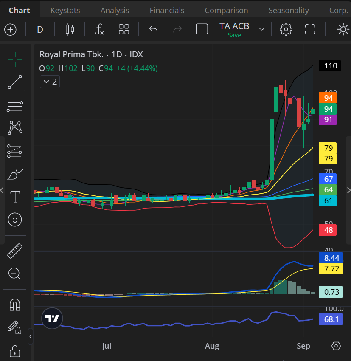Click the yellow 7.72 signal value label
This screenshot has height=361, width=351.
click(x=331, y=269)
